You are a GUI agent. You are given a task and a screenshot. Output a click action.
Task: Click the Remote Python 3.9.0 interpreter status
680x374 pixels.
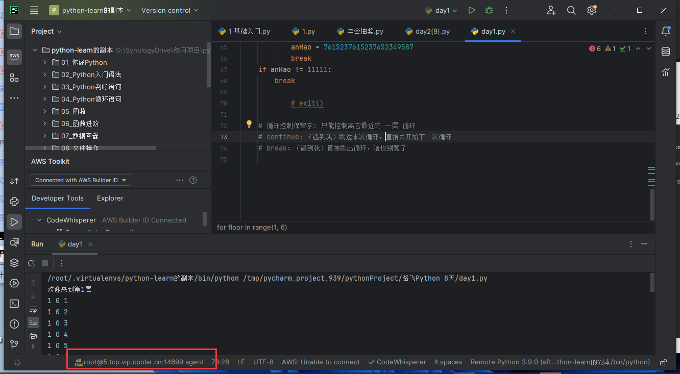[560, 362]
